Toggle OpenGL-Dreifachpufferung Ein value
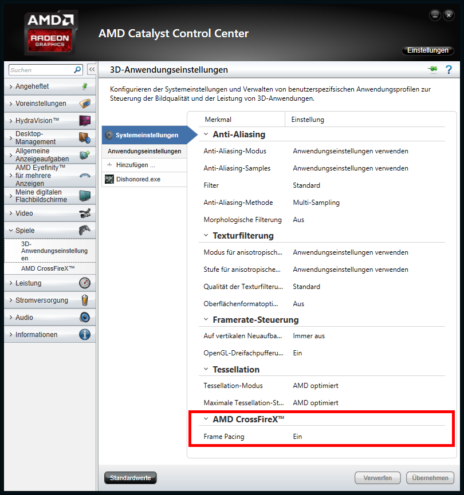This screenshot has width=464, height=495. [297, 353]
